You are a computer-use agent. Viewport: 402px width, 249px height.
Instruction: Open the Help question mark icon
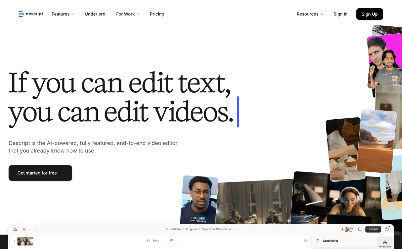387,229
